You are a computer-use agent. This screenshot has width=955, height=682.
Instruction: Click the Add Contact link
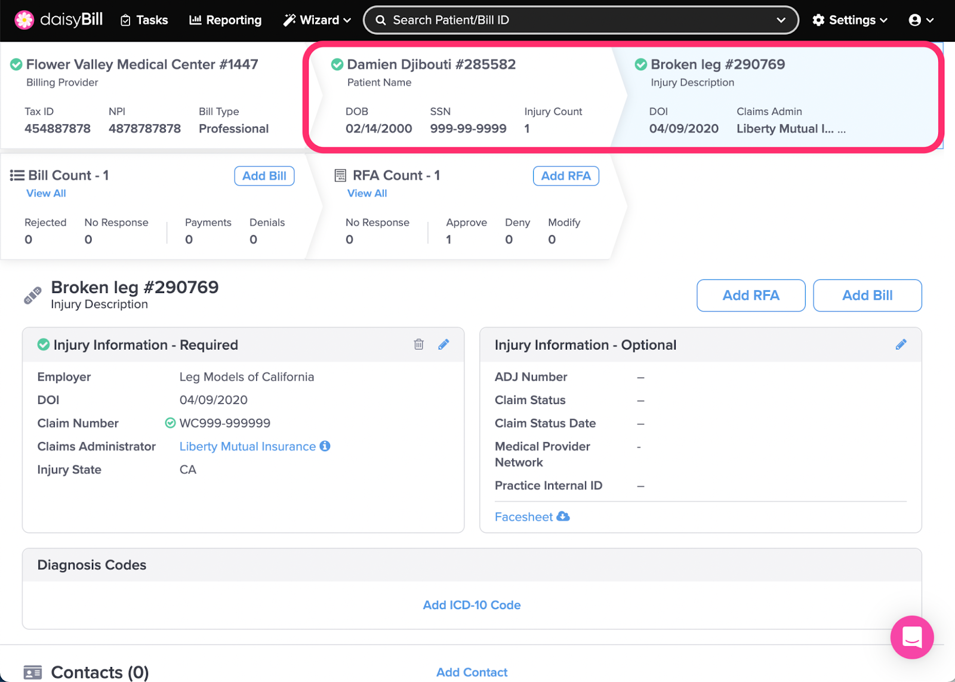click(x=472, y=672)
